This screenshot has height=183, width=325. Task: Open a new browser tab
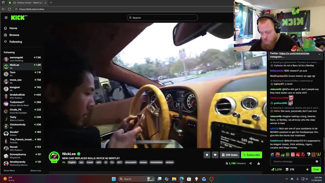tap(51, 3)
